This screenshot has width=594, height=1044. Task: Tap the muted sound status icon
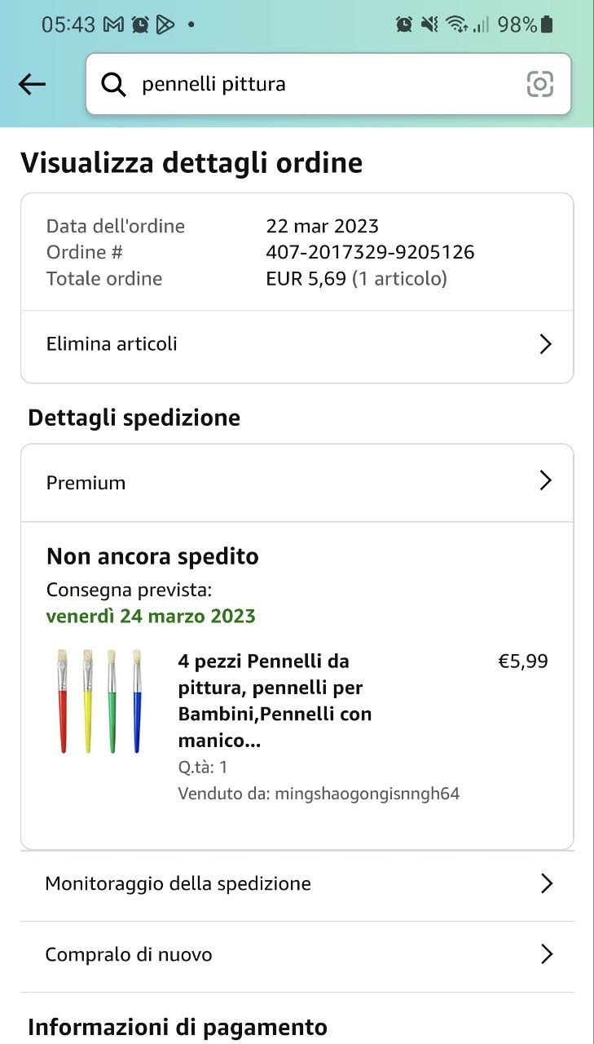(430, 24)
